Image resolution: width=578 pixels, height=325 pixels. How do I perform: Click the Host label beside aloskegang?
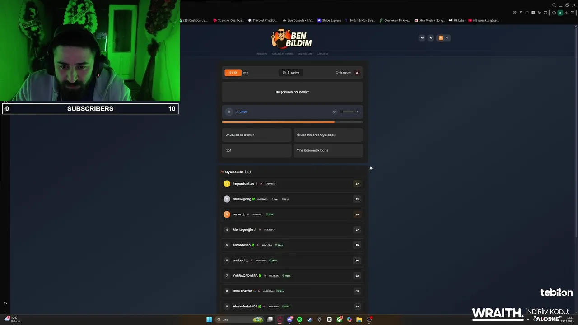[x=285, y=199]
